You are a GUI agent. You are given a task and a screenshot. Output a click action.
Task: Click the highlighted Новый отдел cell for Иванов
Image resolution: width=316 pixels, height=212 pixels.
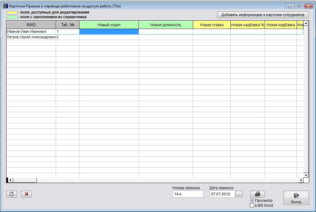click(109, 31)
